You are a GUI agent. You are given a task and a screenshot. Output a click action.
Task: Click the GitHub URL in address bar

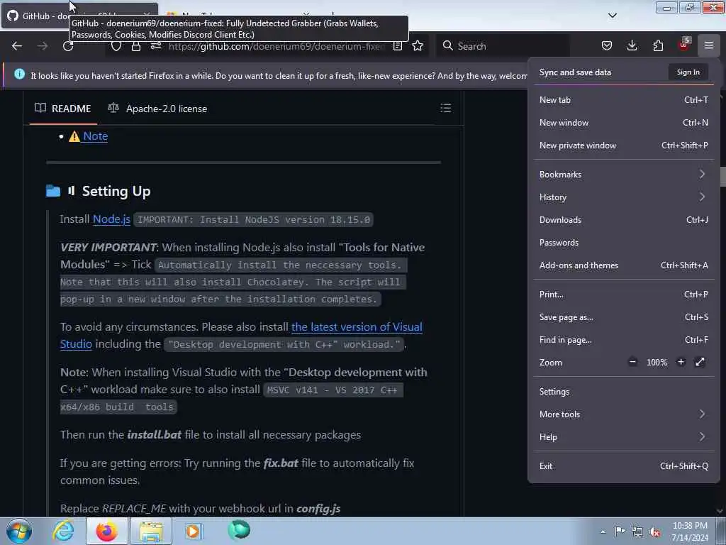pos(277,46)
